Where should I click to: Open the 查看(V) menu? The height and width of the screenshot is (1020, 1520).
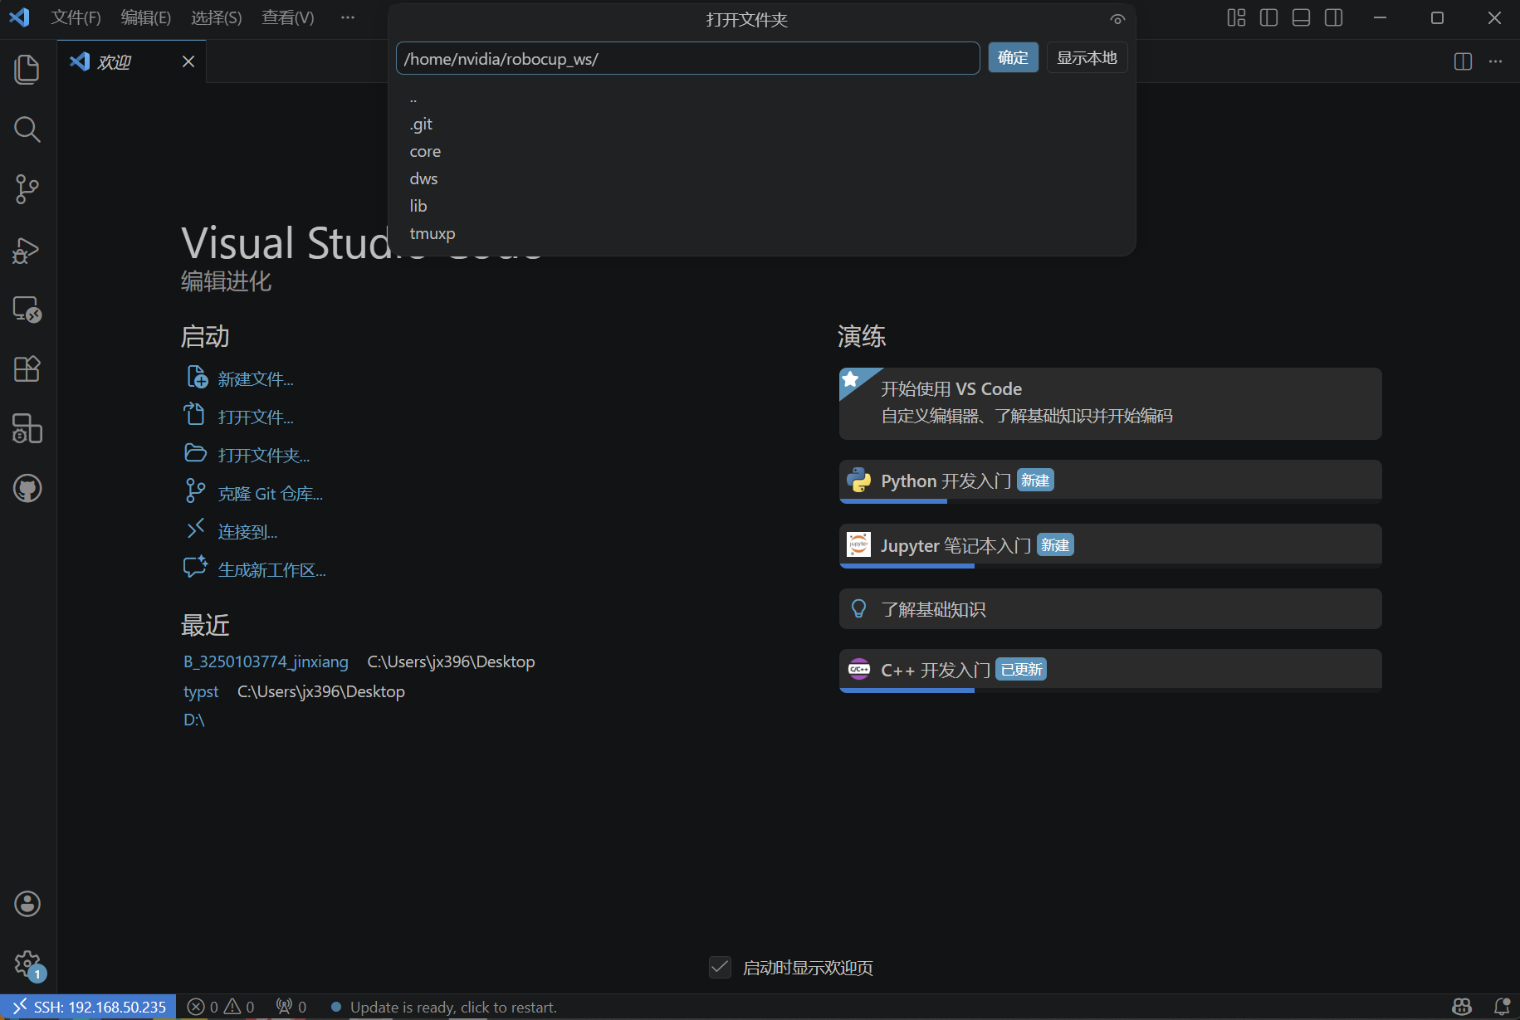(x=287, y=17)
